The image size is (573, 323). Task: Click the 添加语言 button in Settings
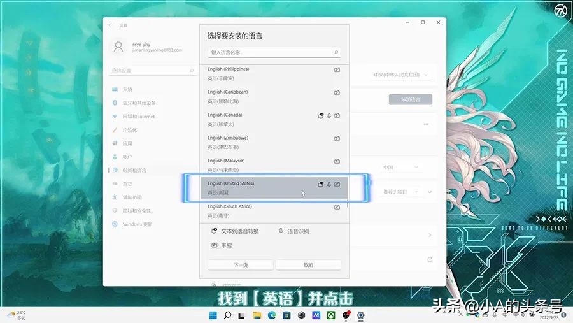[411, 99]
